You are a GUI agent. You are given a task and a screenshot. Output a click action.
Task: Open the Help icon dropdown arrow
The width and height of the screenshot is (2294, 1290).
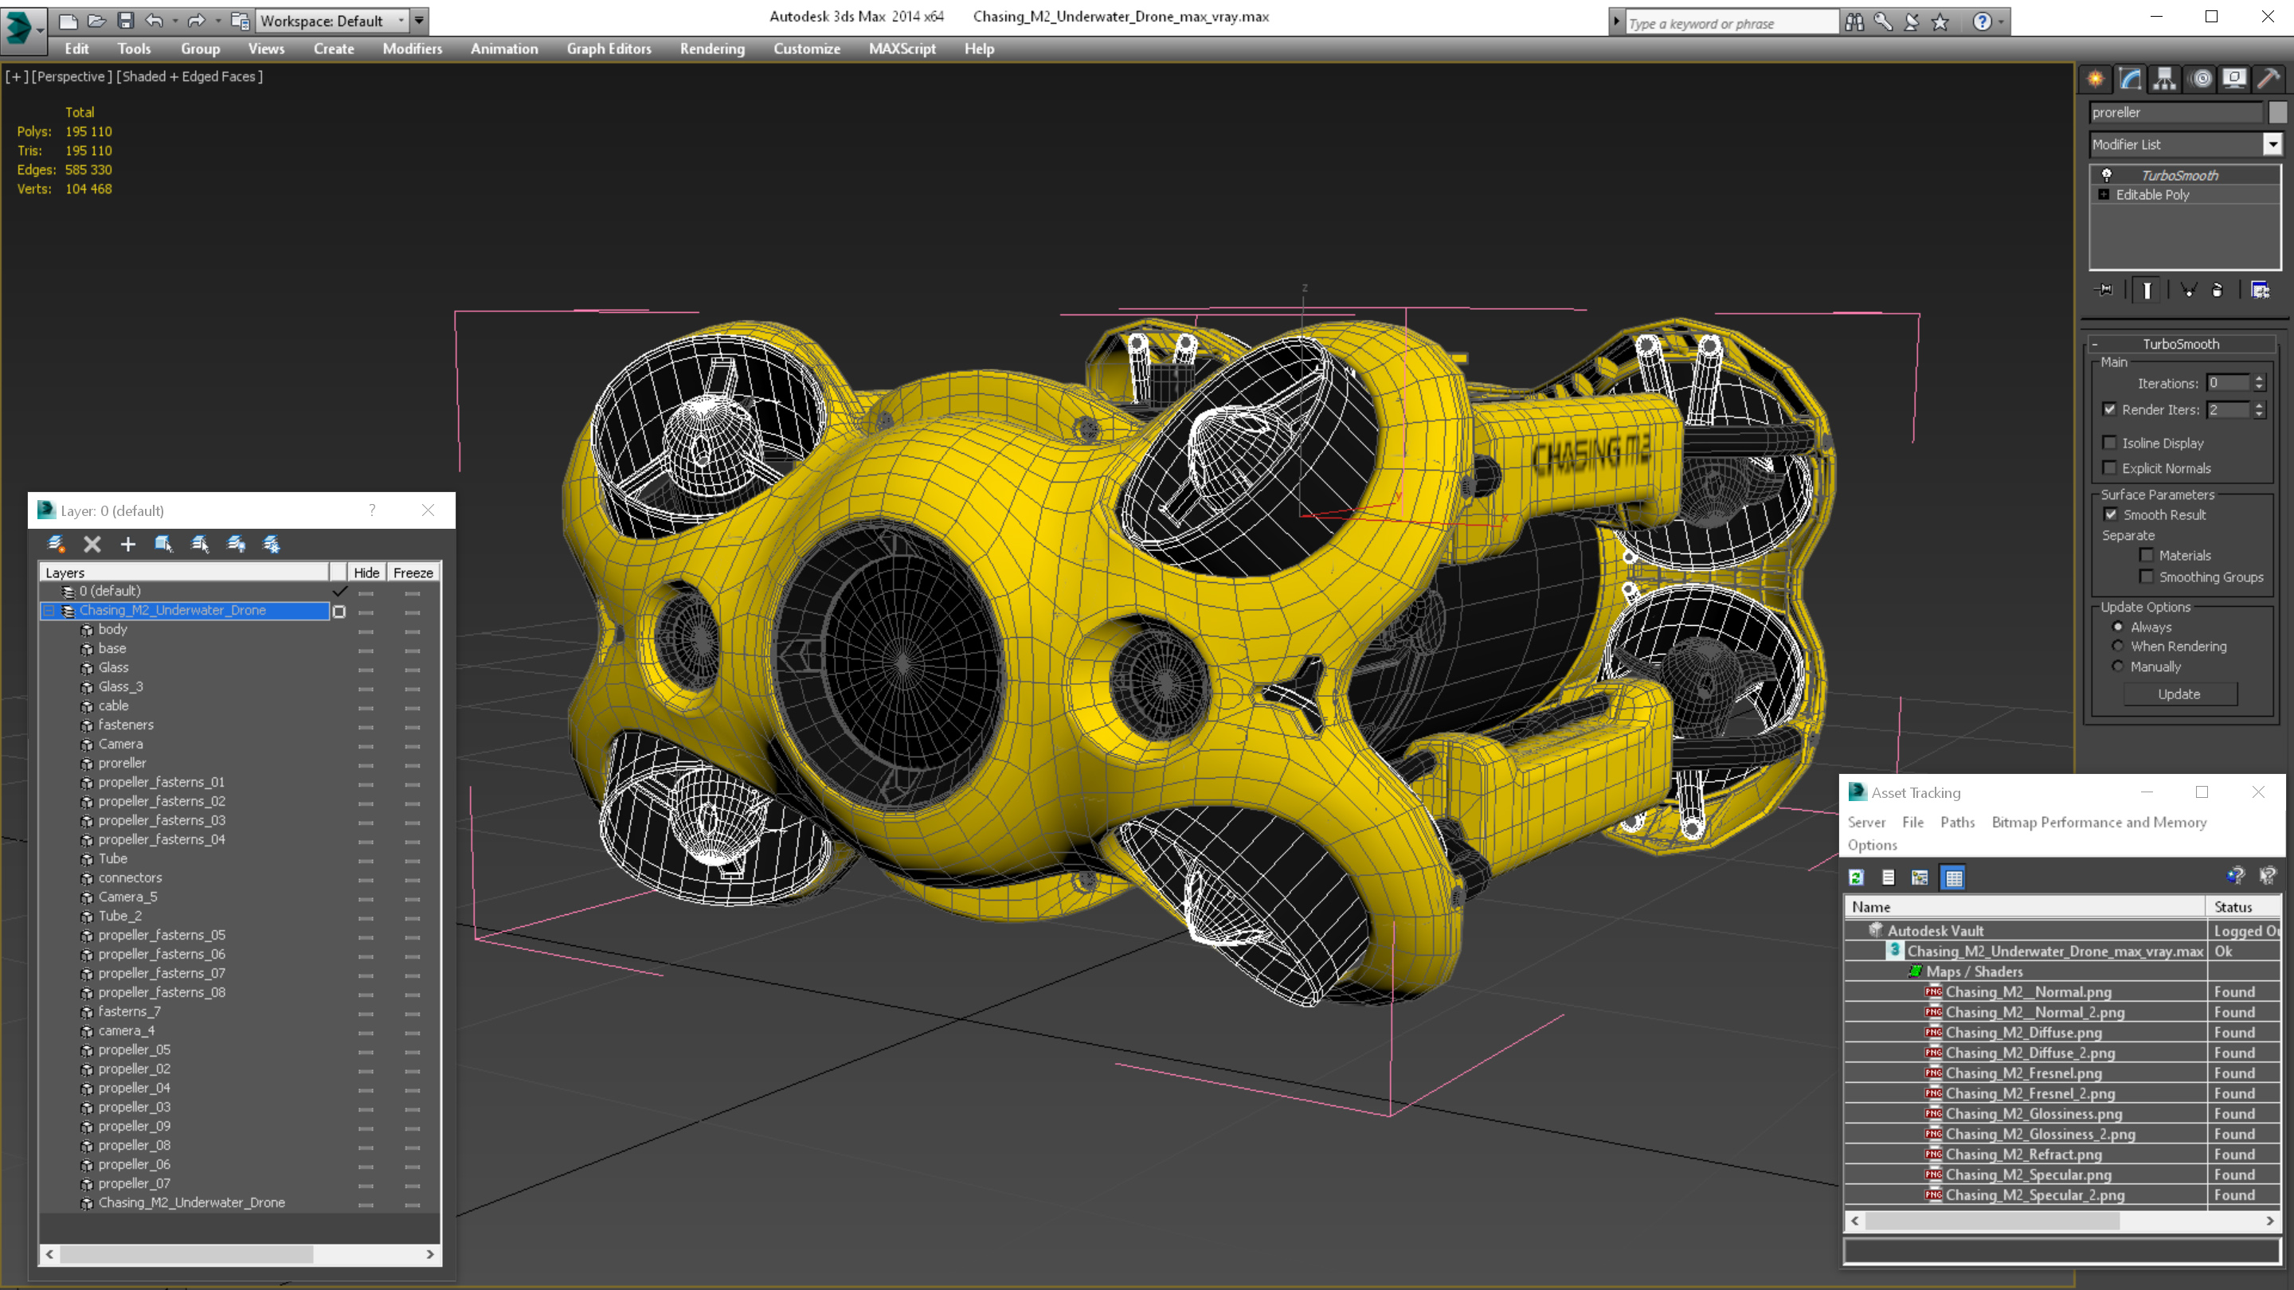tap(2001, 22)
